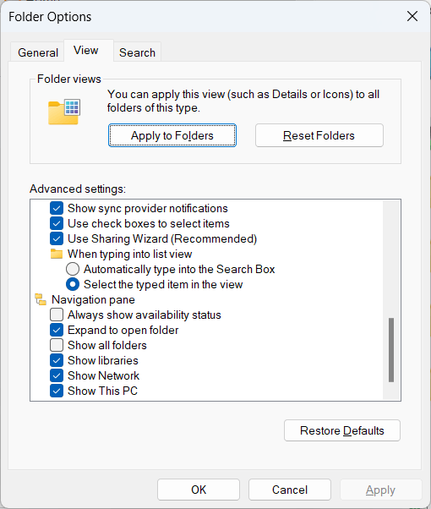The image size is (431, 509).
Task: Click Restore Defaults button
Action: tap(342, 430)
